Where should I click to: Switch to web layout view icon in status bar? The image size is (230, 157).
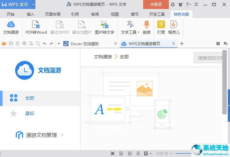coord(138,153)
